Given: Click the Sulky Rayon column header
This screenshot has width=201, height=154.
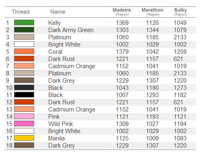Looking at the screenshot, I should click(180, 12).
